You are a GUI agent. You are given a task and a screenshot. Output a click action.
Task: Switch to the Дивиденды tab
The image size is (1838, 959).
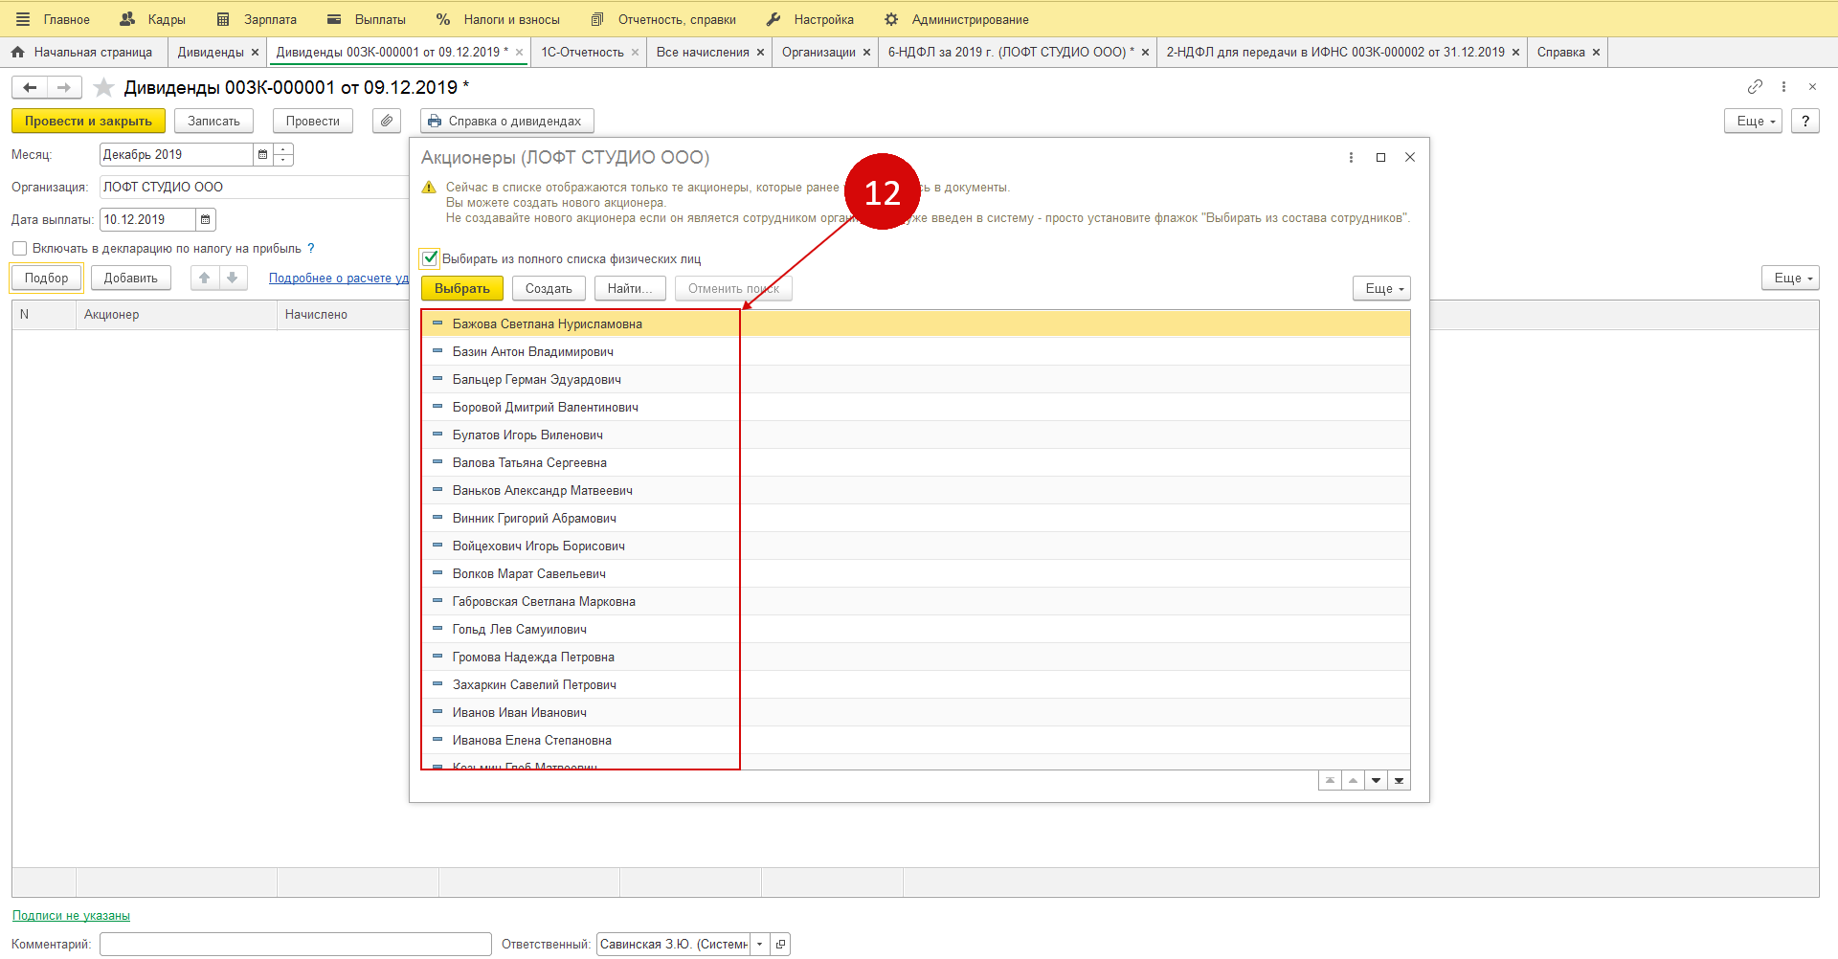point(211,52)
